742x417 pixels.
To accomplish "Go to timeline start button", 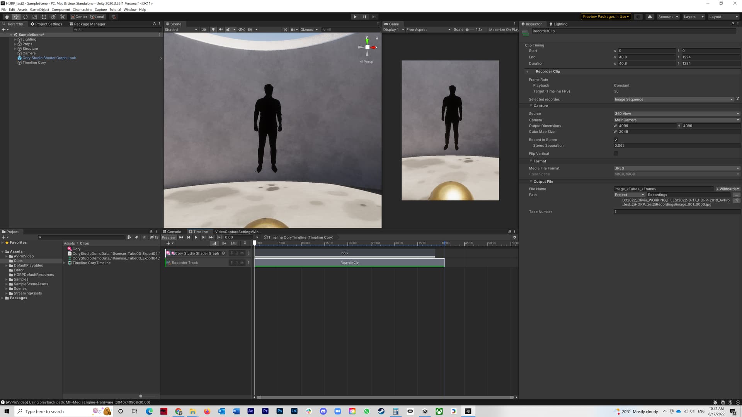I will point(181,237).
